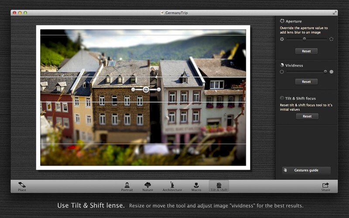Click the Place icon in bottom toolbar
Viewport: 349px width, 218px height.
click(22, 186)
